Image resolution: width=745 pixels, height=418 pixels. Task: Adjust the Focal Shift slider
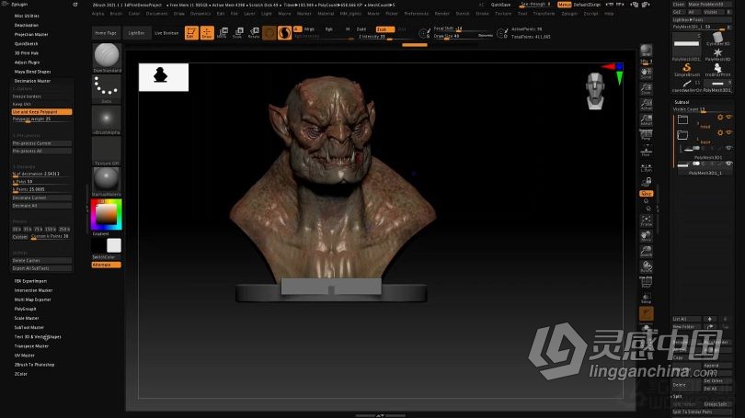click(464, 28)
